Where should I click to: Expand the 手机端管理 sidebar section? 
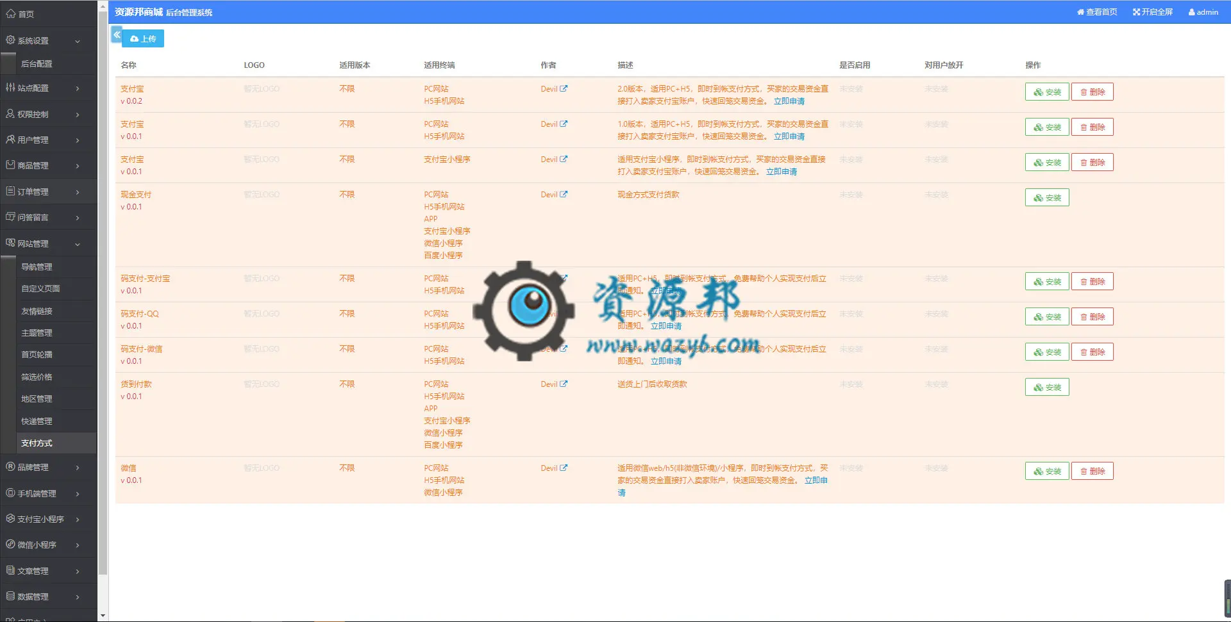click(x=48, y=493)
